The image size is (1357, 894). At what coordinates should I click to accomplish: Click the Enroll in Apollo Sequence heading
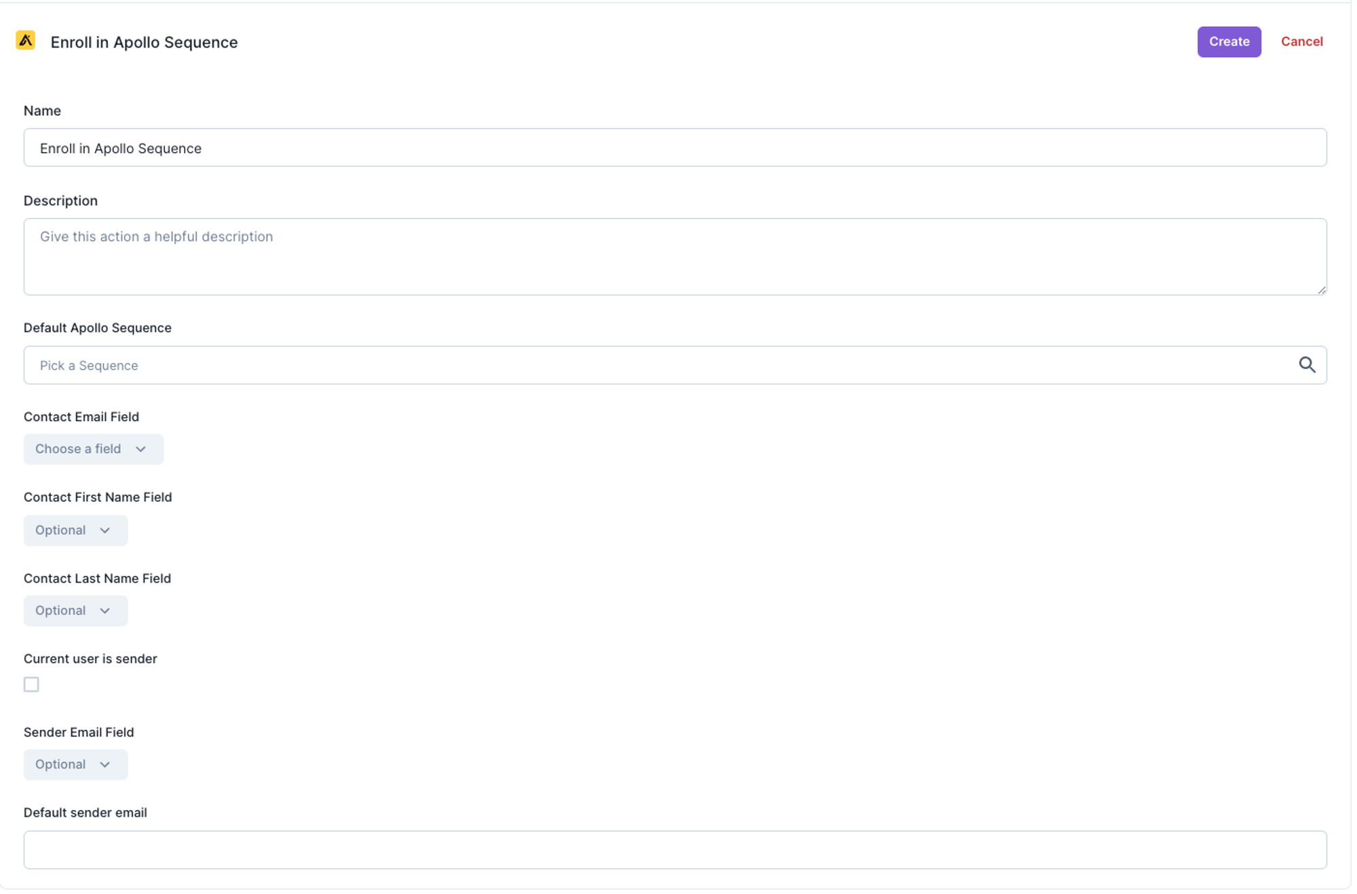[x=144, y=42]
